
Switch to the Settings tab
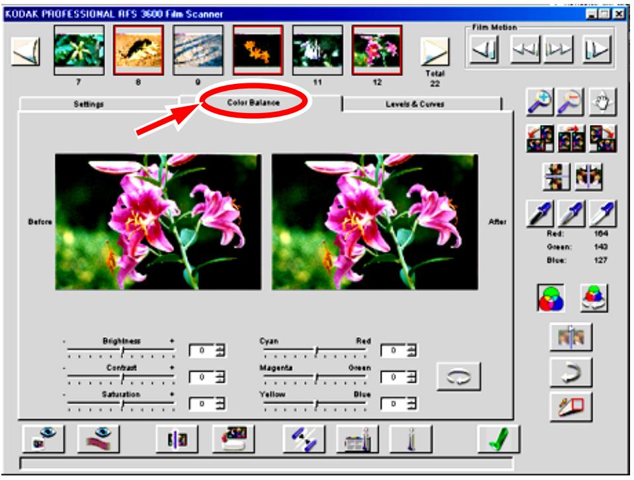tap(89, 104)
